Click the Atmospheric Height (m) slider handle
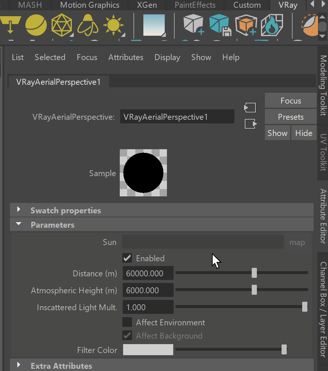 [254, 290]
